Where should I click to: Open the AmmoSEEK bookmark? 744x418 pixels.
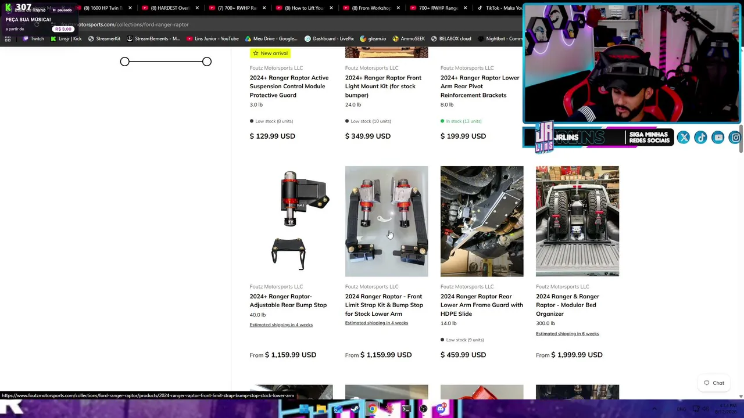click(x=409, y=39)
